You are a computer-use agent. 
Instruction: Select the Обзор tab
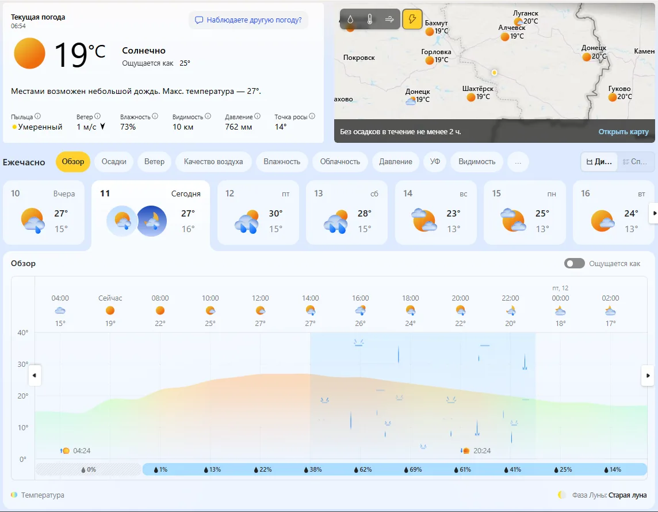pyautogui.click(x=73, y=162)
